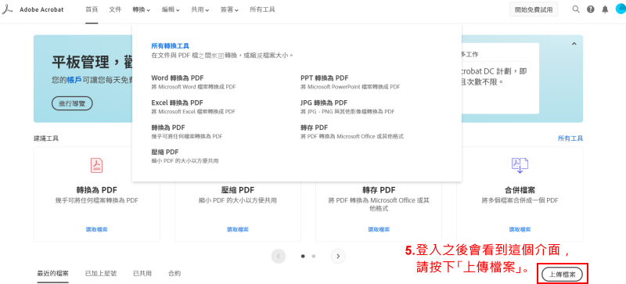The image size is (626, 284).
Task: Open the 所有轉換工具 link
Action: [x=170, y=46]
